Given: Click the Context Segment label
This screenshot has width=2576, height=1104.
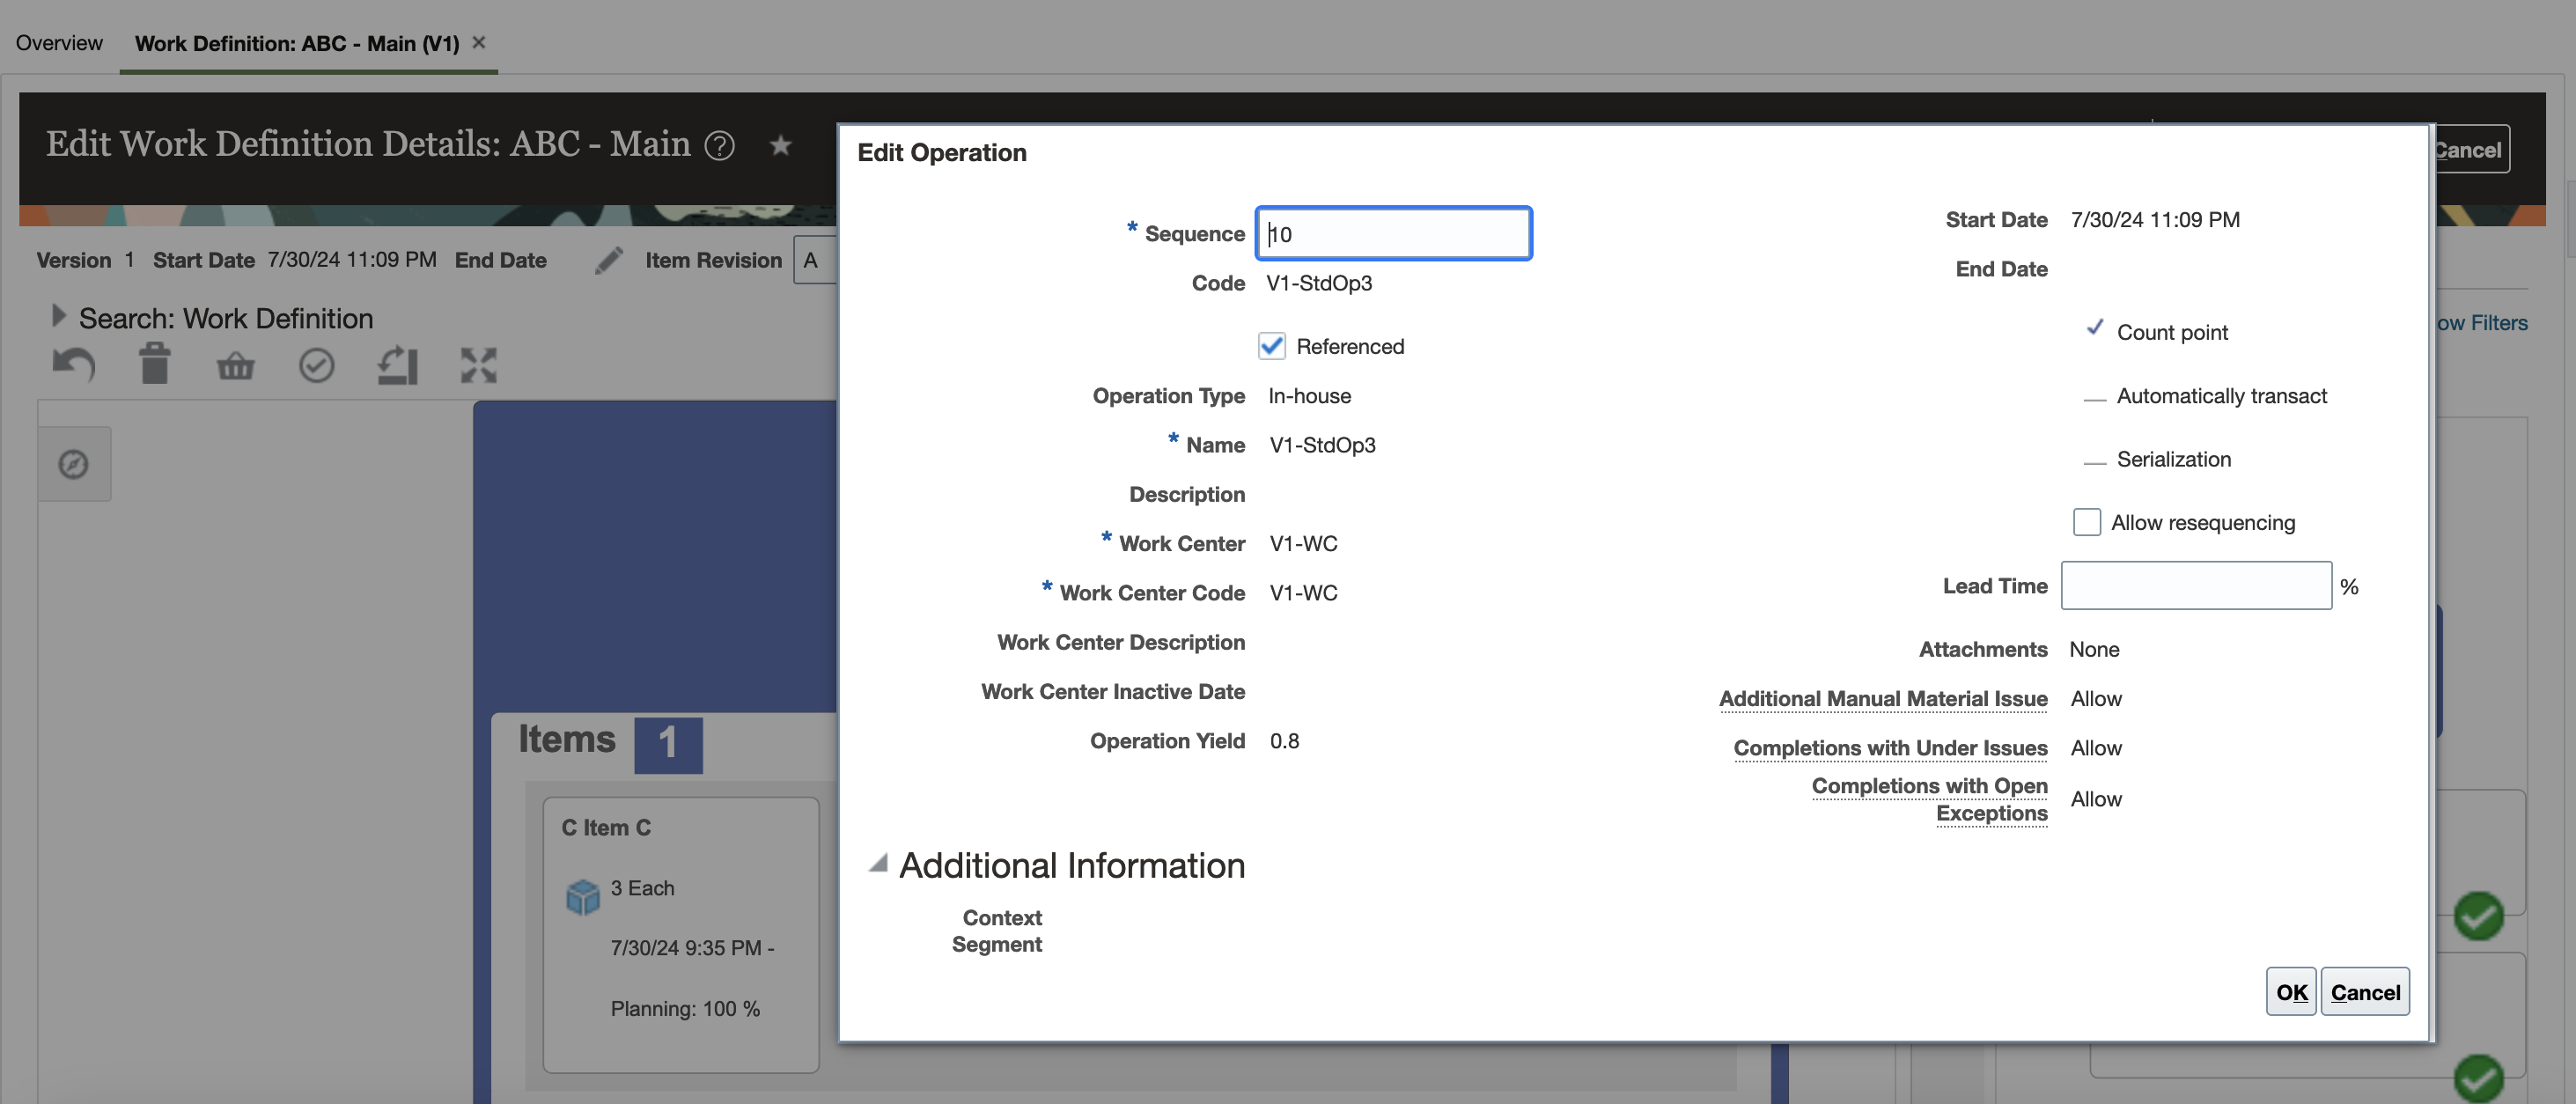Looking at the screenshot, I should pyautogui.click(x=996, y=931).
